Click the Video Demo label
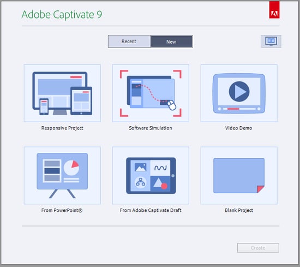 [238, 128]
